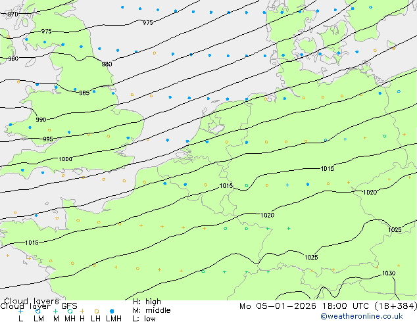
Task: Click the orange circle LH legend symbol
Action: click(x=97, y=311)
